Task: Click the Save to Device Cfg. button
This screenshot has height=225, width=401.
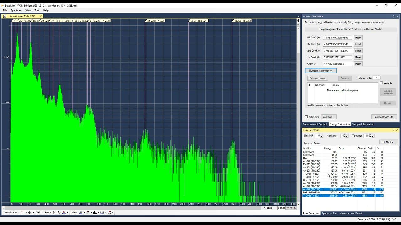Action: (x=384, y=117)
